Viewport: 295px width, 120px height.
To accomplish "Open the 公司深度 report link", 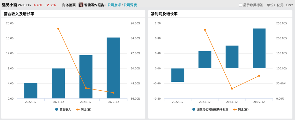I will coord(130,5).
